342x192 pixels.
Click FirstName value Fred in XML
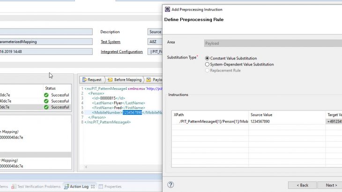point(118,108)
